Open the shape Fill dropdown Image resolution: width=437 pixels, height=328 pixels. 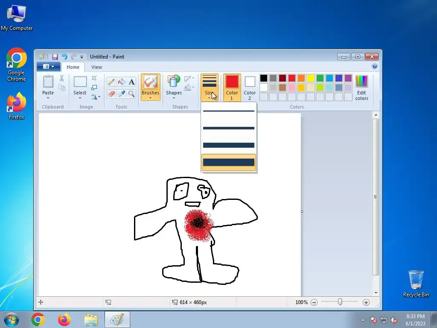[189, 88]
